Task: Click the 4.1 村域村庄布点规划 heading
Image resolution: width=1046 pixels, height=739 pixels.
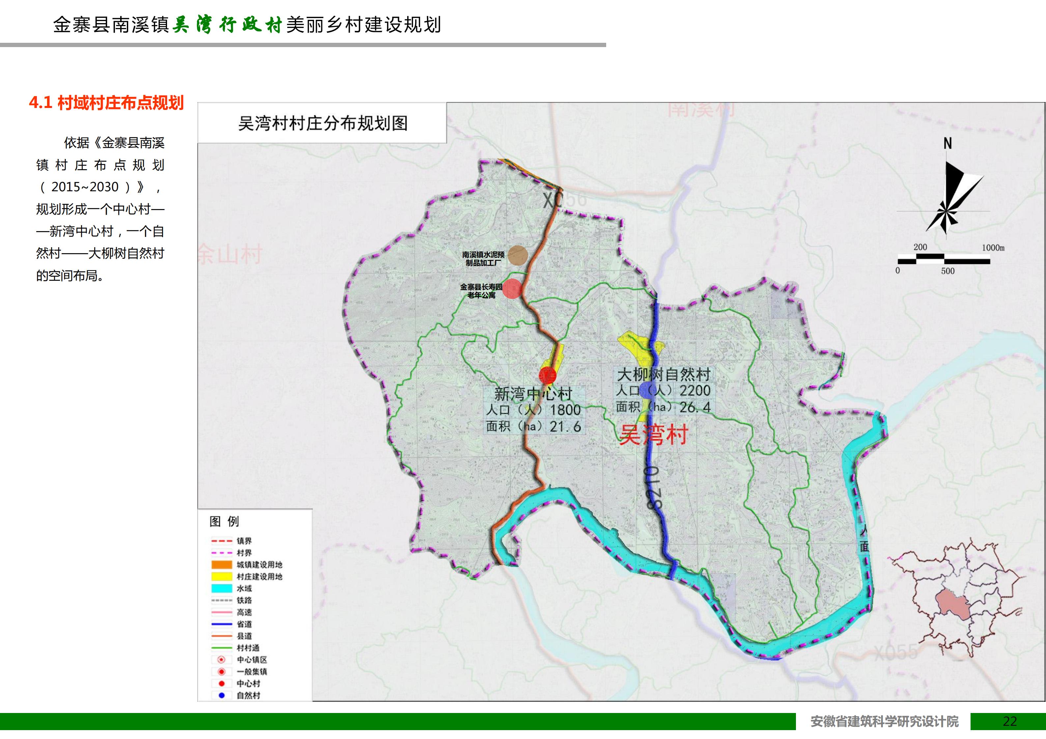Action: pyautogui.click(x=106, y=103)
